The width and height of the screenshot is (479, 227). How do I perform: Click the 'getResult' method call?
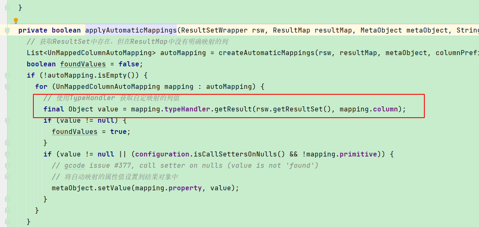click(233, 109)
